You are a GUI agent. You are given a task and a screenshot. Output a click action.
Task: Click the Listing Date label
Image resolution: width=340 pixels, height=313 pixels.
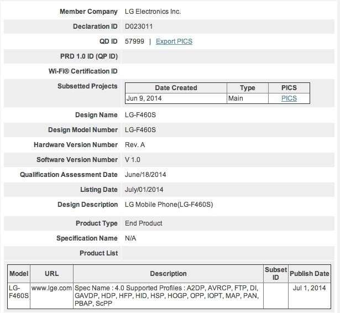(x=99, y=190)
